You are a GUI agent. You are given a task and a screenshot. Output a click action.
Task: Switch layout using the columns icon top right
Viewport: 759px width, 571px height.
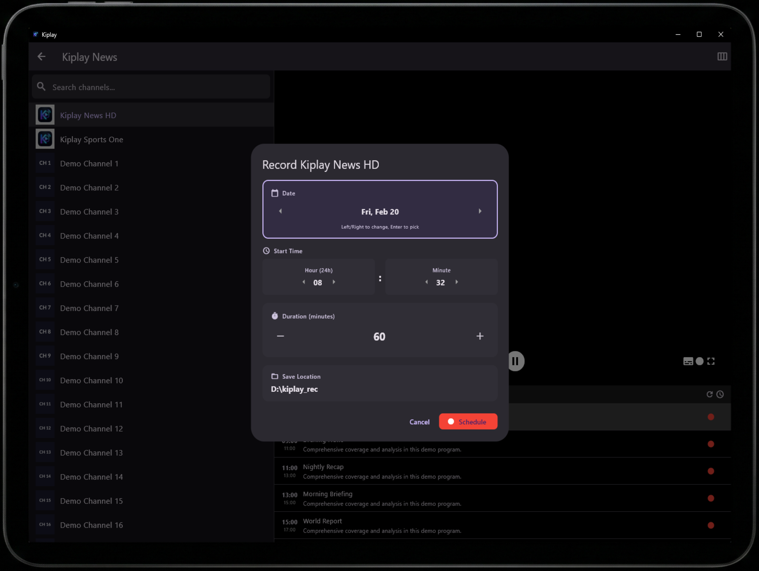pyautogui.click(x=722, y=56)
